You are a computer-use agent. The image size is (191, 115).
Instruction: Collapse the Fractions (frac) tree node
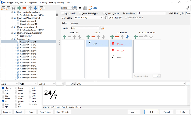pyautogui.click(x=12, y=39)
